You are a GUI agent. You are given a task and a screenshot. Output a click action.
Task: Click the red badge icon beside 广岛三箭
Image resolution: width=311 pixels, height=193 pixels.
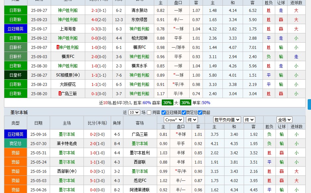tap(60, 93)
